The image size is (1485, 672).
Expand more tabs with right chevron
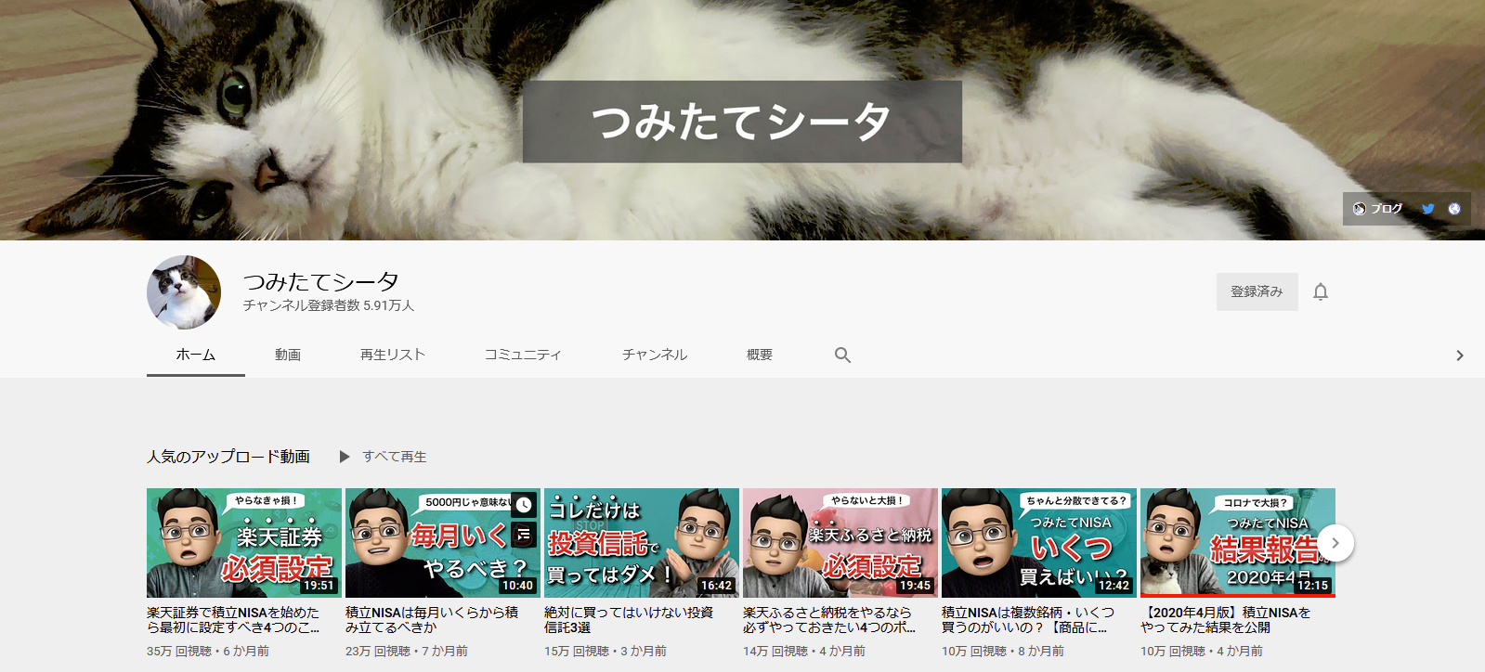(x=1459, y=355)
